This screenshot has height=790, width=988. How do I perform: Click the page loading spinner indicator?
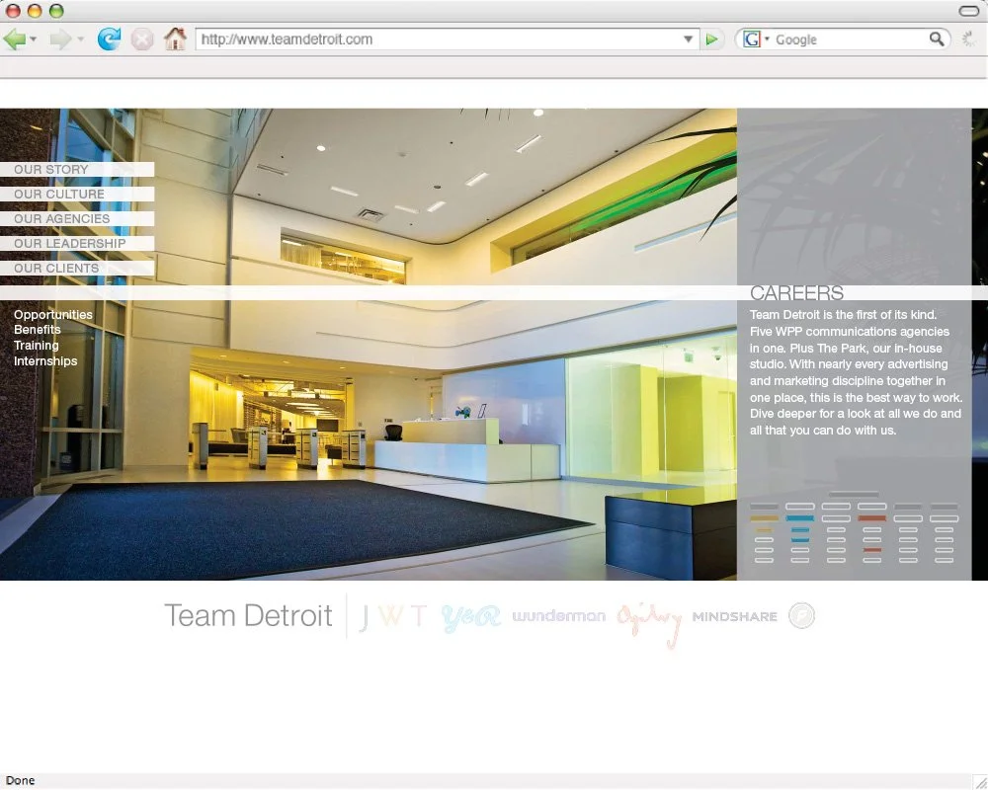[968, 39]
